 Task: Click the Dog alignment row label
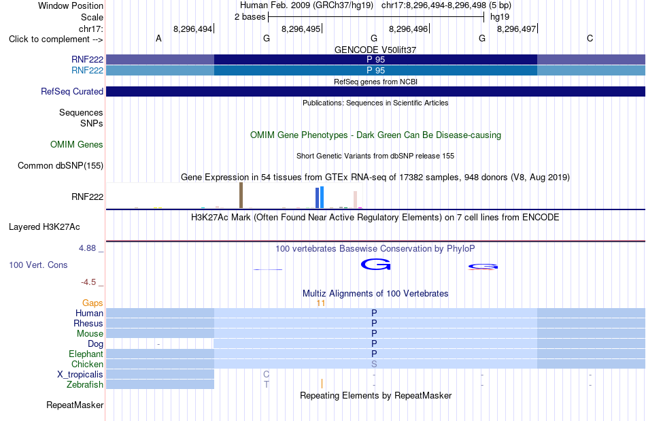point(95,344)
